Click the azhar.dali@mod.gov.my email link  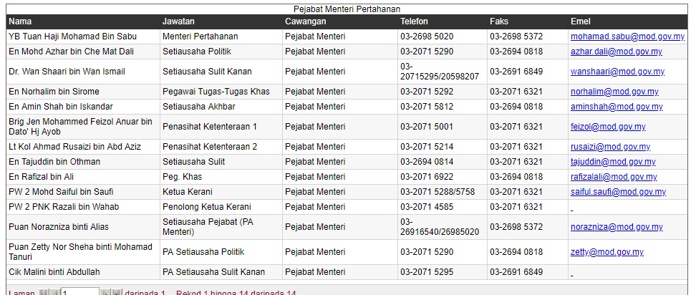coord(616,52)
